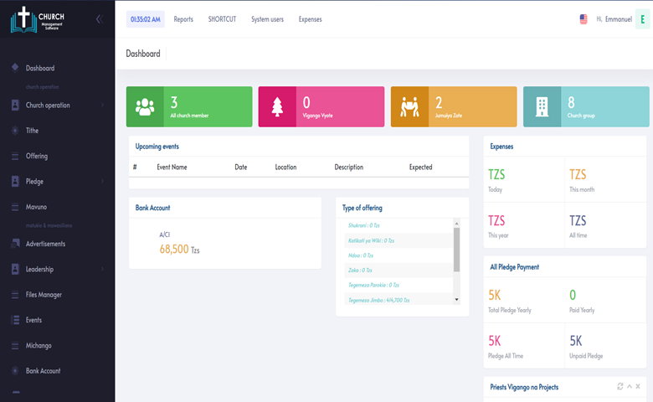Click the Files Manager sidebar icon
Image resolution: width=653 pixels, height=402 pixels.
click(15, 295)
